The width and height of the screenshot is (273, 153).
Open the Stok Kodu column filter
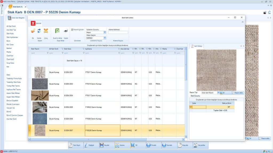click(83, 49)
